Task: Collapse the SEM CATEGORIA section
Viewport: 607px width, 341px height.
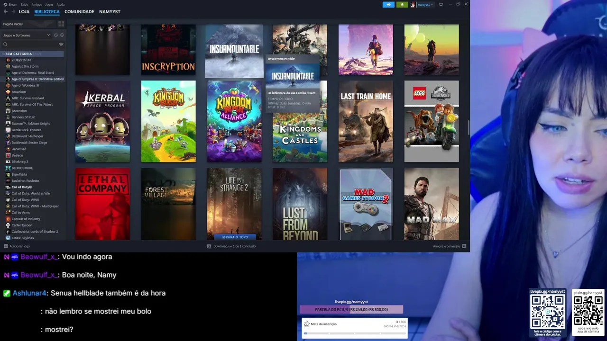Action: (x=3, y=54)
